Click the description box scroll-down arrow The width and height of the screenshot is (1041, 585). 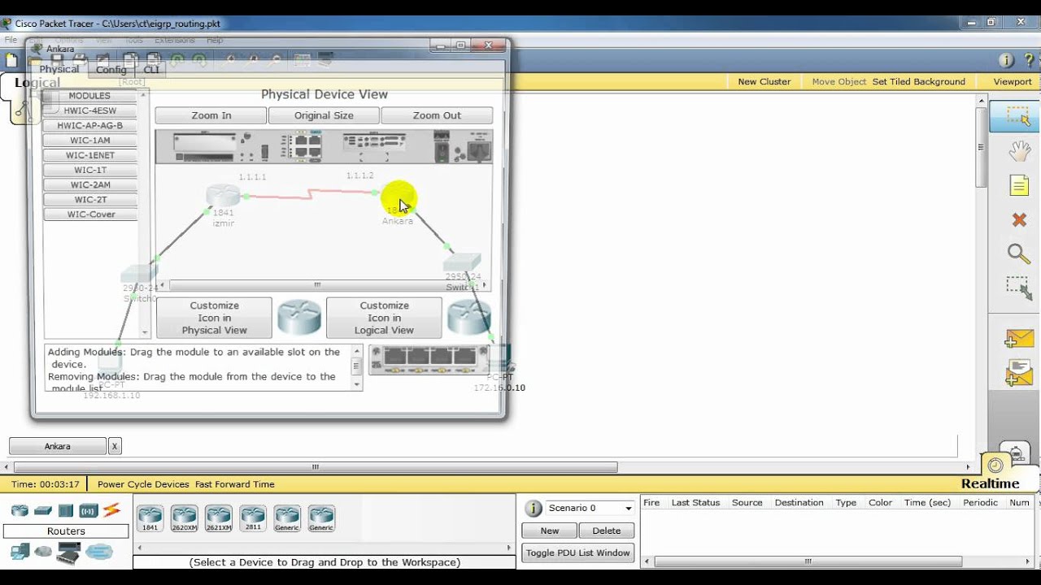tap(356, 384)
